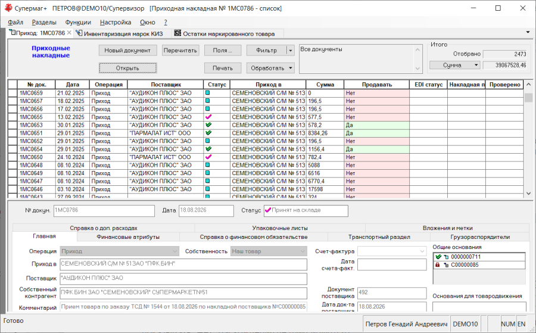This screenshot has width=536, height=333.
Task: Click pink checkmark status icon for 1МС0655
Action: coord(208,117)
